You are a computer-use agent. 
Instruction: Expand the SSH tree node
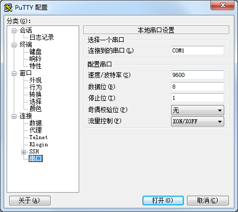click(23, 152)
